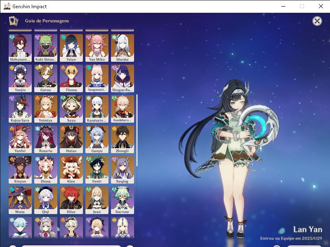330x247 pixels.
Task: Select the Xinyan character card
Action: [20, 170]
